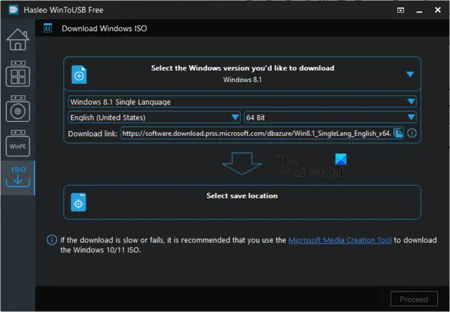Open the Windows 8.1 Single Language edition dropdown
Screen dimensions: 450x312
point(242,102)
